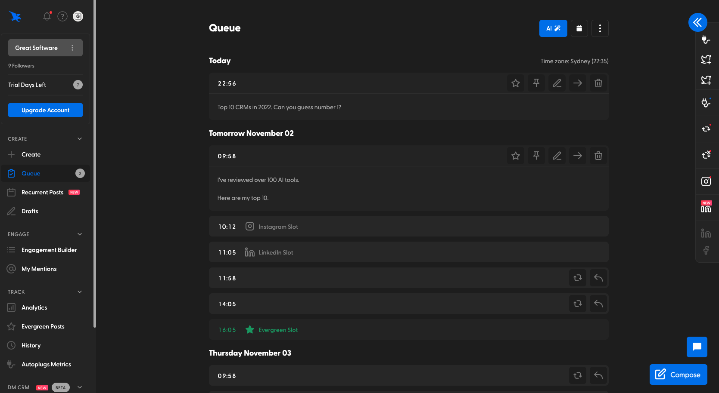The image size is (719, 393).
Task: Edit the 09:58 AI tools post
Action: [557, 156]
